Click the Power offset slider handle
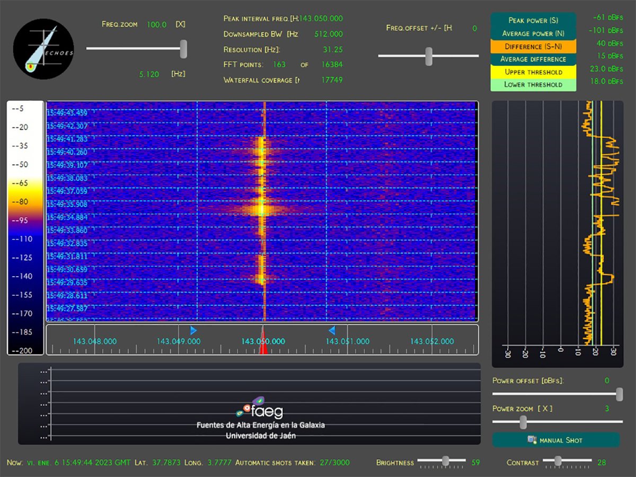Viewport: 636px width, 477px height. click(x=619, y=394)
